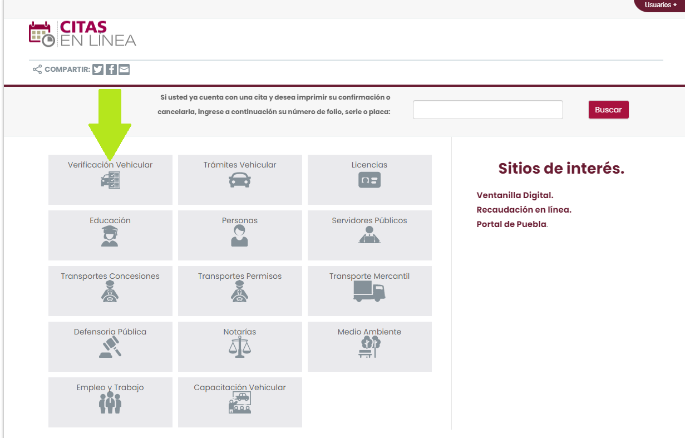Share page via Facebook icon
This screenshot has width=685, height=438.
pyautogui.click(x=111, y=70)
